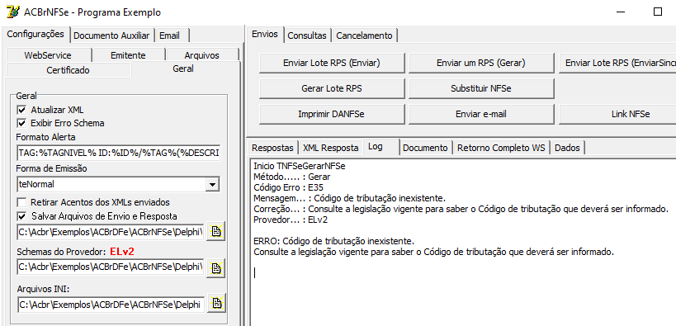
Task: Toggle Exibir Erro Schema checkbox
Action: pos(21,123)
